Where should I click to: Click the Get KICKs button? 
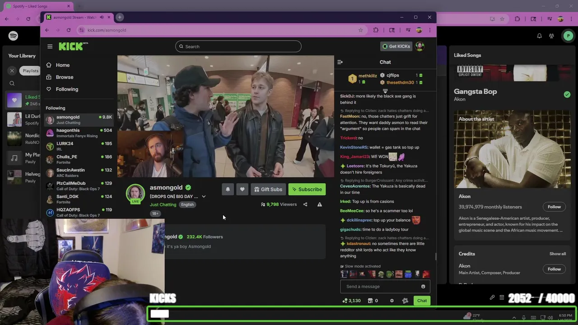point(396,46)
